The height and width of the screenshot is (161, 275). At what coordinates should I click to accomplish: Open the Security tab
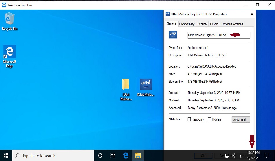point(202,24)
